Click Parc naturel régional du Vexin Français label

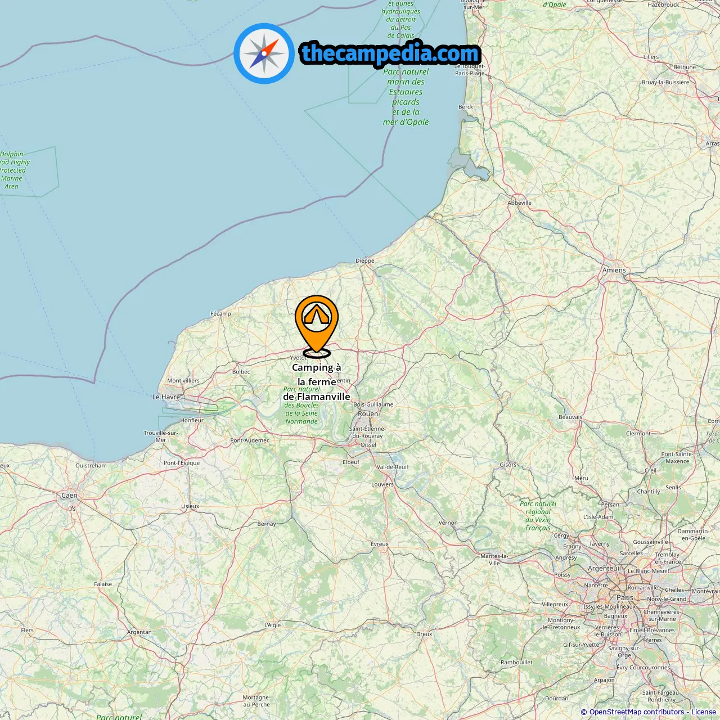click(x=538, y=516)
